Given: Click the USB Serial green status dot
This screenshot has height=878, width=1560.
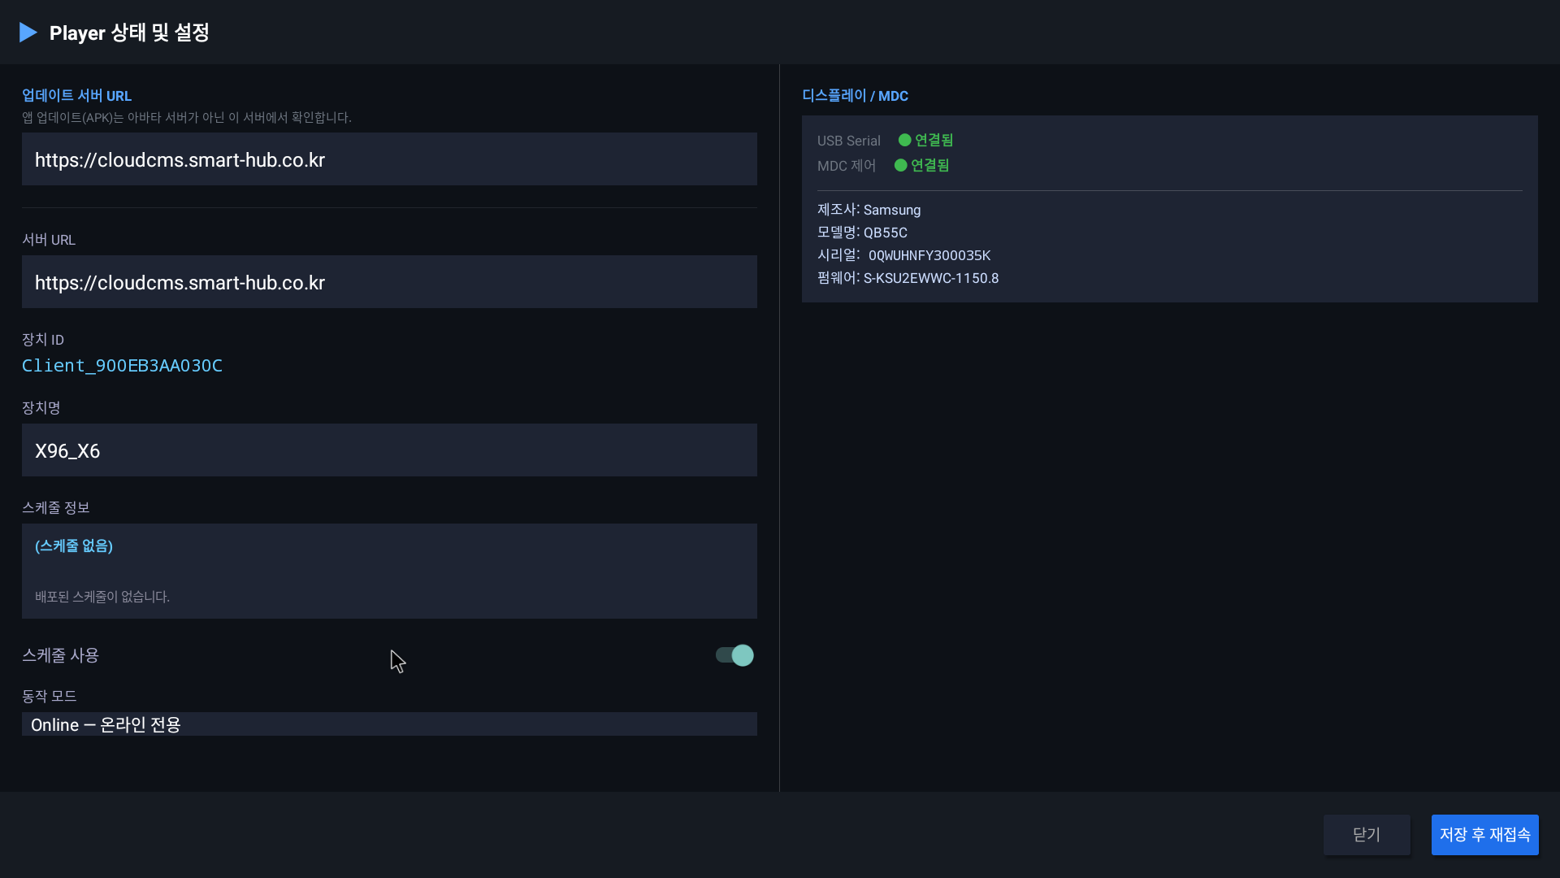Looking at the screenshot, I should 904,140.
